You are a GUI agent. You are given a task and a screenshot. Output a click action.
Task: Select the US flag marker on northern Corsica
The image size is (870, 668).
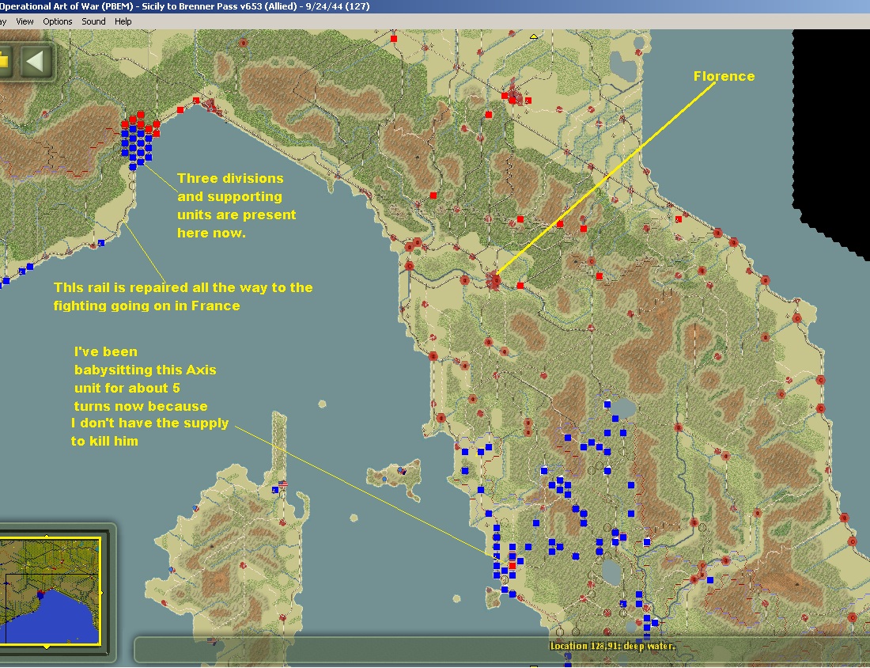pos(283,484)
